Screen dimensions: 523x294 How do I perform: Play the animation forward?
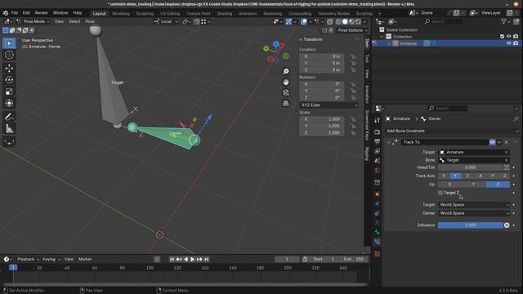[x=193, y=259]
